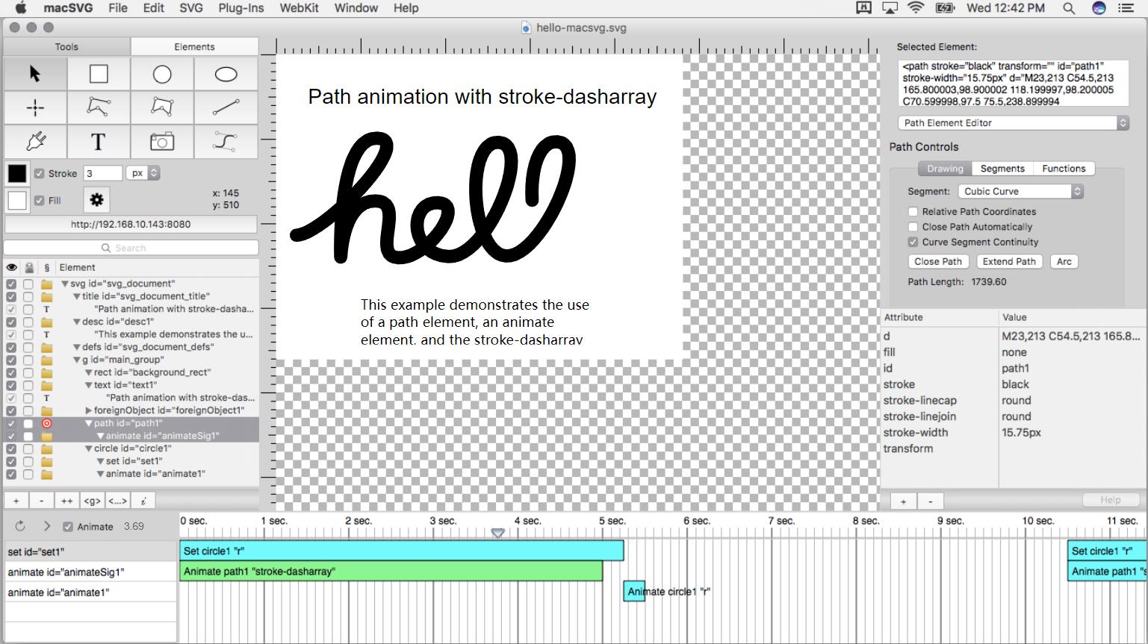Click the path curve editing tool
The width and height of the screenshot is (1148, 644).
[x=226, y=141]
